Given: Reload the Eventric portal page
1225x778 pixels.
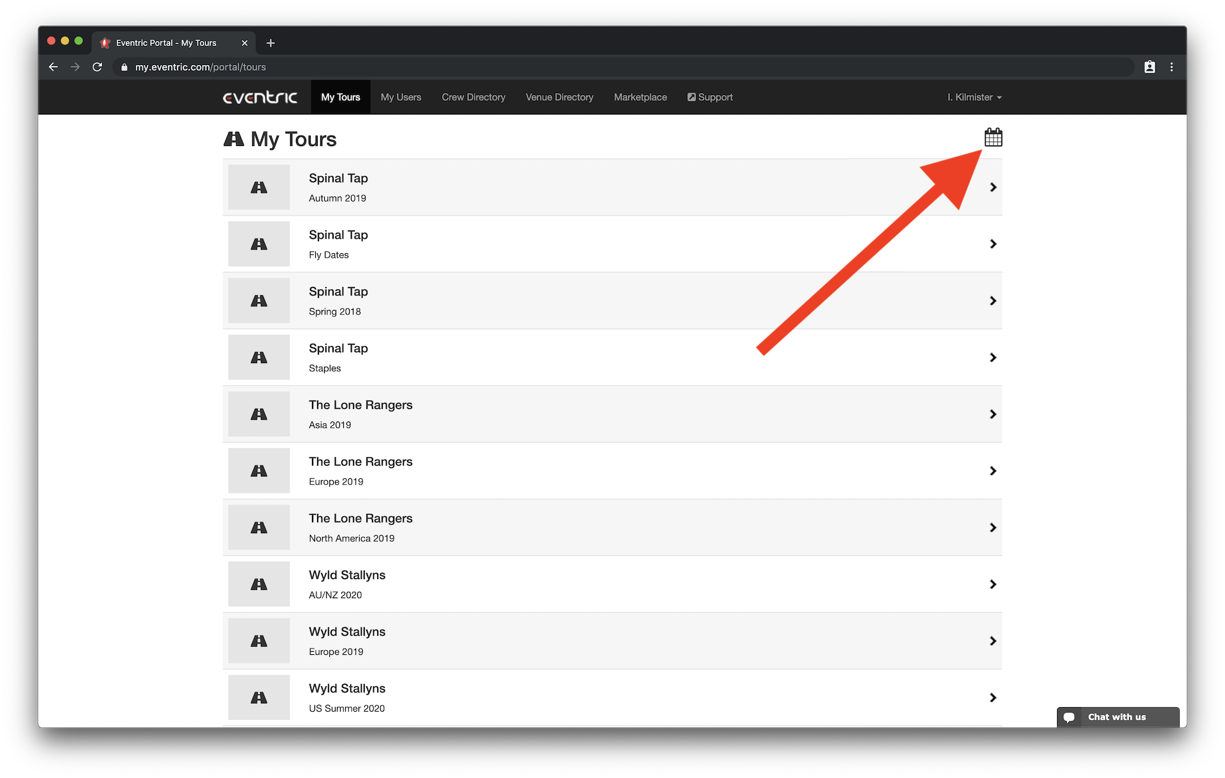Looking at the screenshot, I should point(97,67).
